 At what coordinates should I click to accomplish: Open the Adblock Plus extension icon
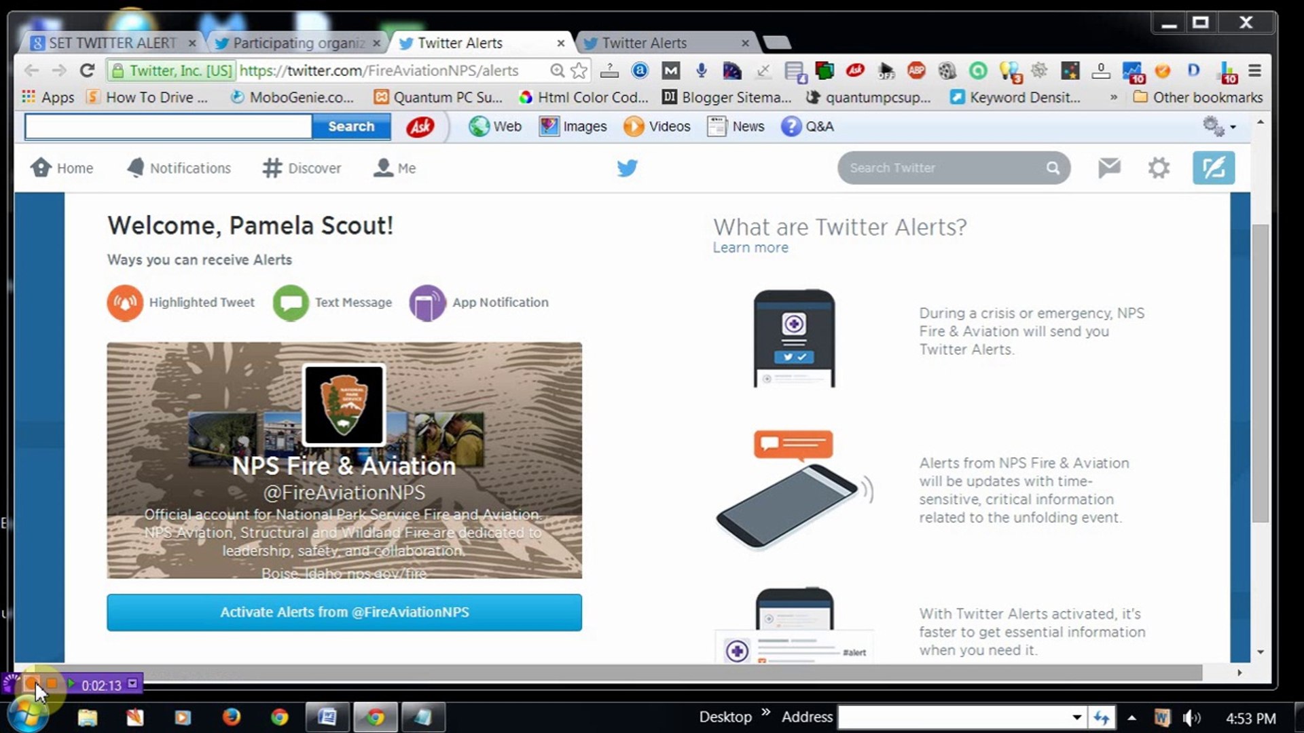pos(916,71)
